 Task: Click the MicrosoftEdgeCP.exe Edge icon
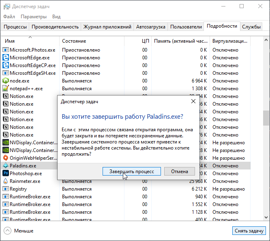point(6,65)
